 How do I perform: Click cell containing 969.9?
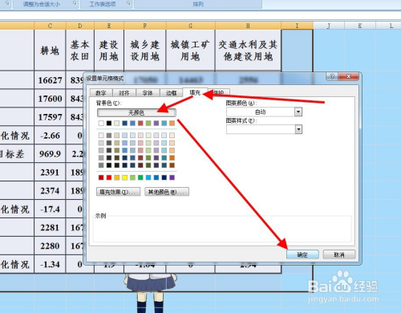point(50,154)
